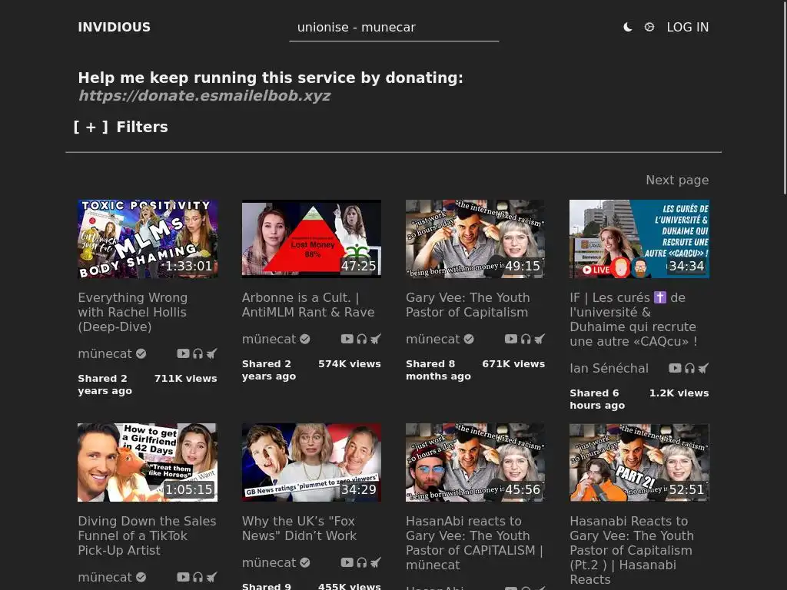Open title 'Diving Down the Sales Funnel'

click(147, 535)
